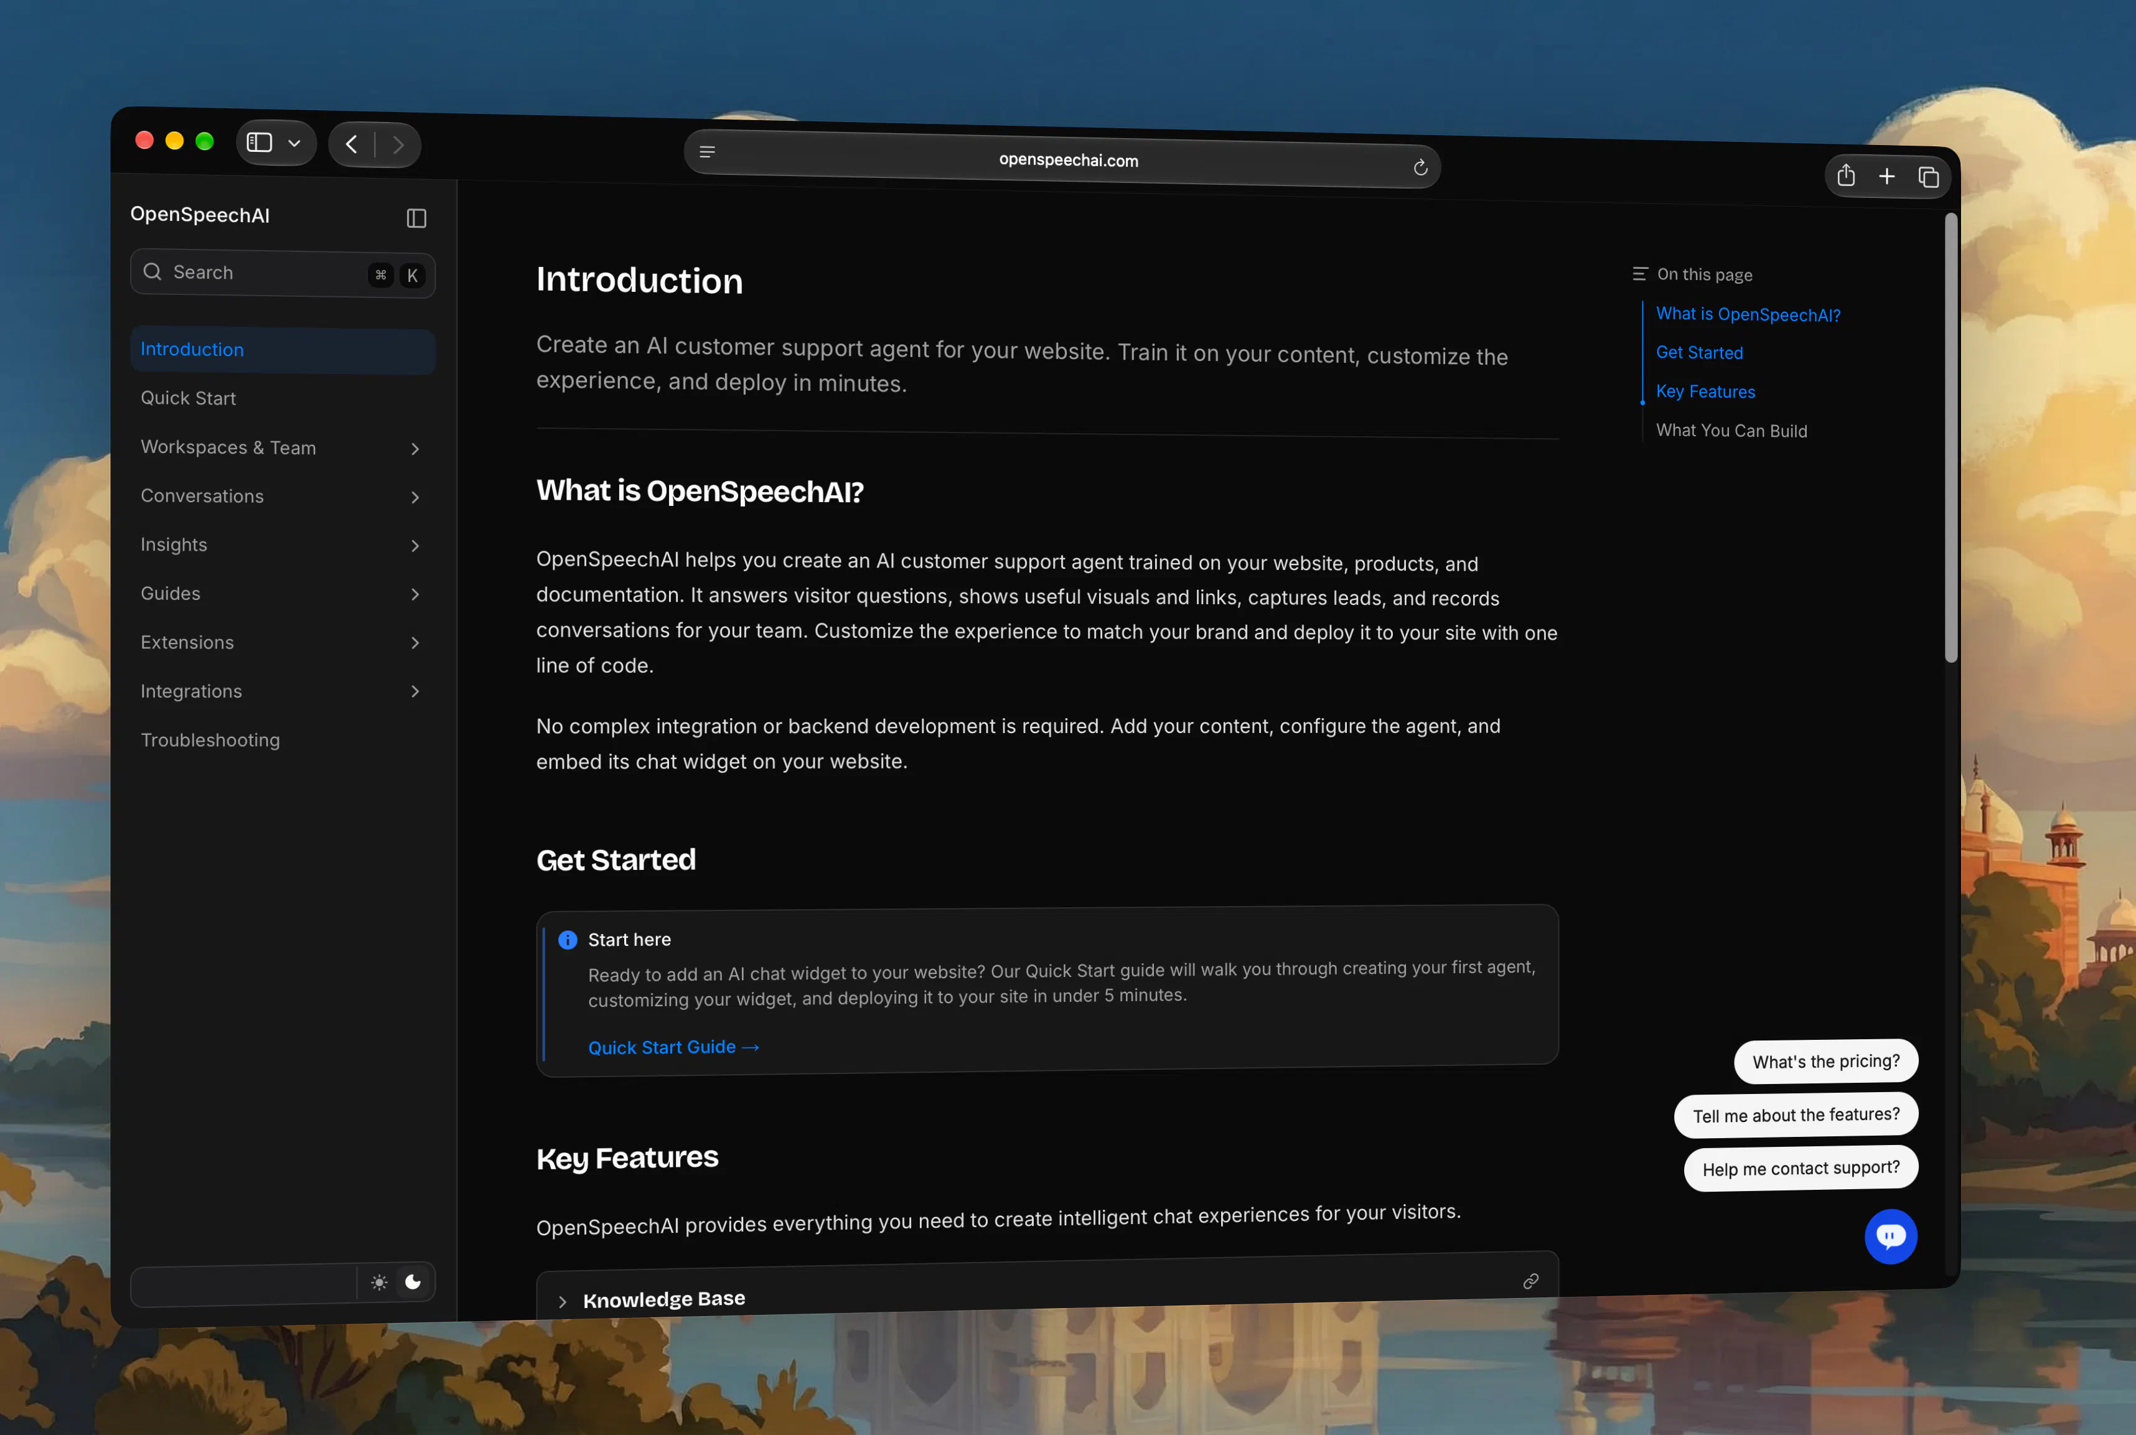This screenshot has height=1435, width=2136.
Task: Show the tab overview icon
Action: click(x=1928, y=177)
